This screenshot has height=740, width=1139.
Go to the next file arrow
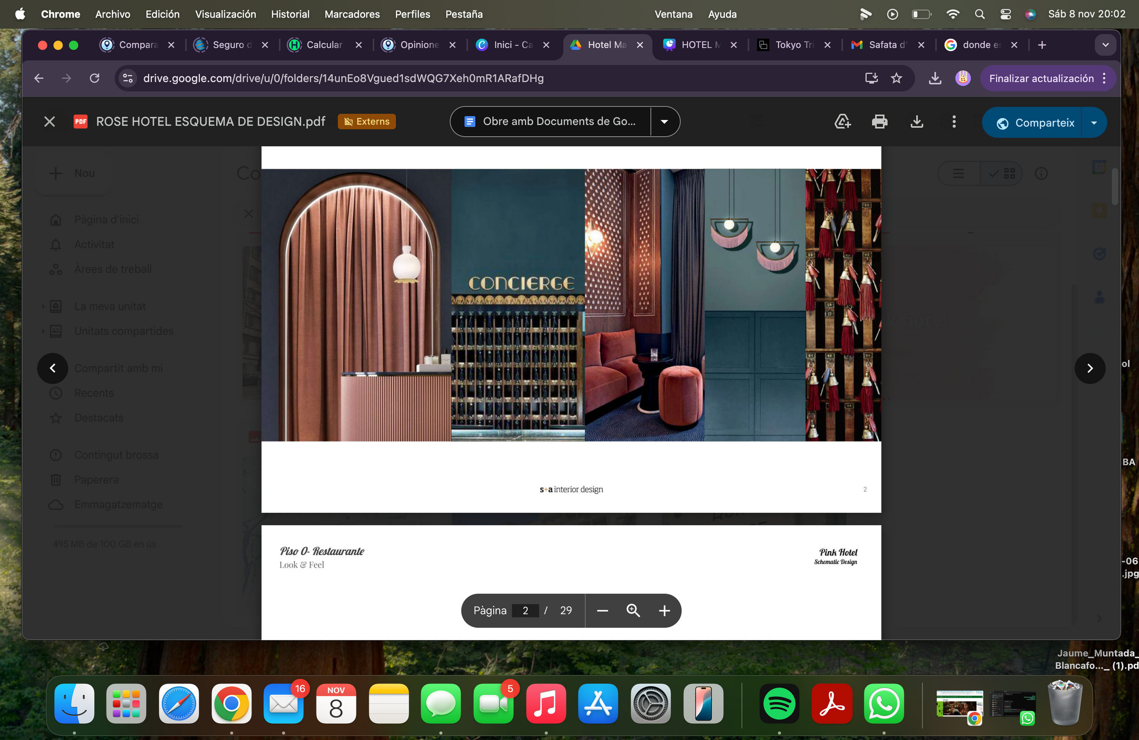tap(1089, 368)
